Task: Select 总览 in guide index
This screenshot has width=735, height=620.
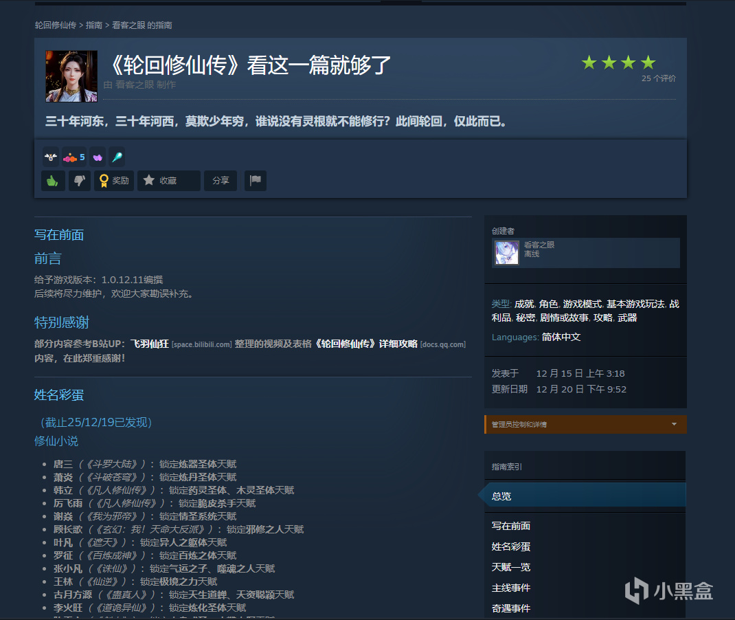Action: [585, 496]
